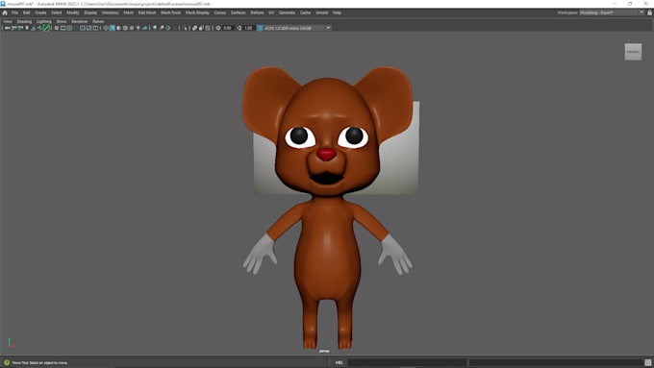Open the Mesh Tools menu
This screenshot has width=654, height=368.
[170, 12]
